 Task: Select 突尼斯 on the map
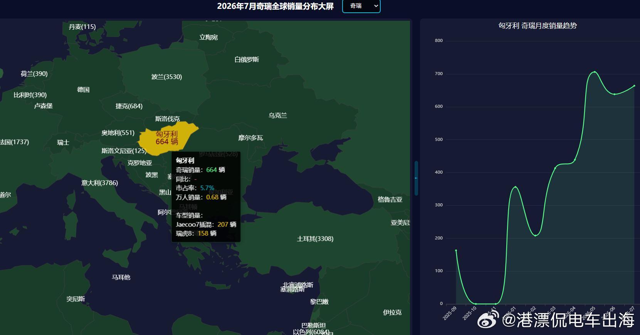tap(76, 299)
